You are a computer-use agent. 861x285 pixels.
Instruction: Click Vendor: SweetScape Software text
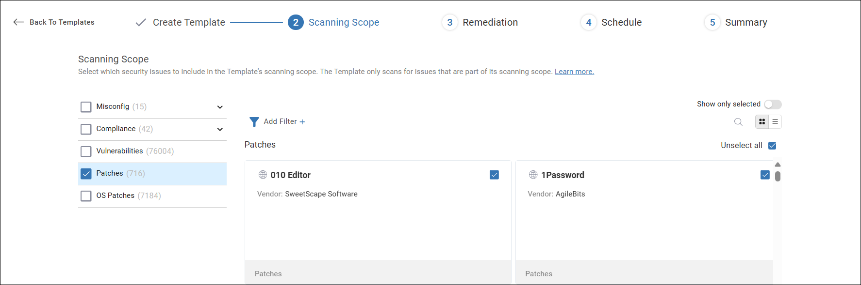pos(307,194)
